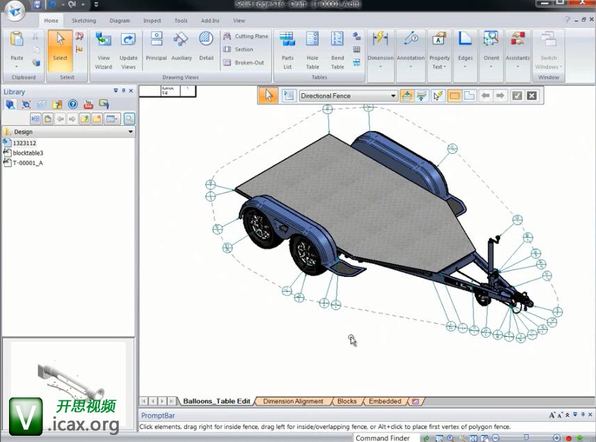Select the Parts List tool
Image resolution: width=596 pixels, height=442 pixels.
point(287,50)
